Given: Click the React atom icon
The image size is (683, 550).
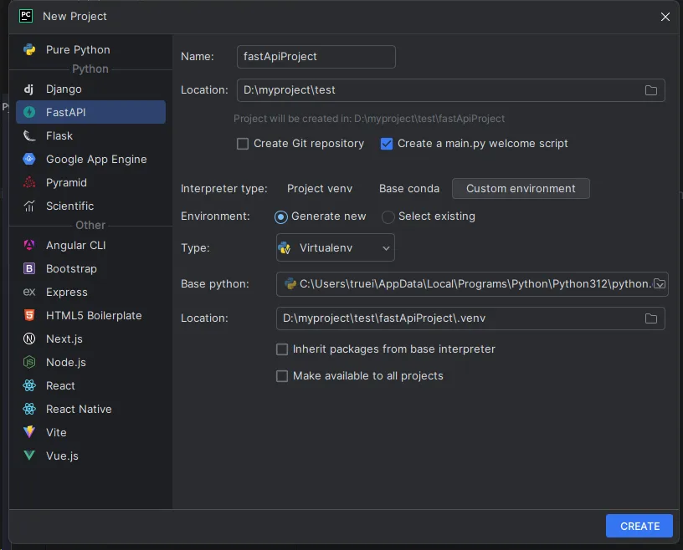Looking at the screenshot, I should [29, 385].
